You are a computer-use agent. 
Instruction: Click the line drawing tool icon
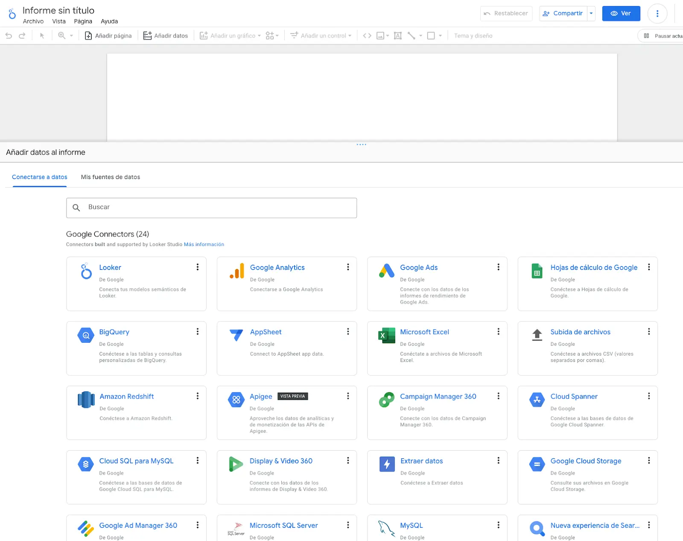coord(412,36)
